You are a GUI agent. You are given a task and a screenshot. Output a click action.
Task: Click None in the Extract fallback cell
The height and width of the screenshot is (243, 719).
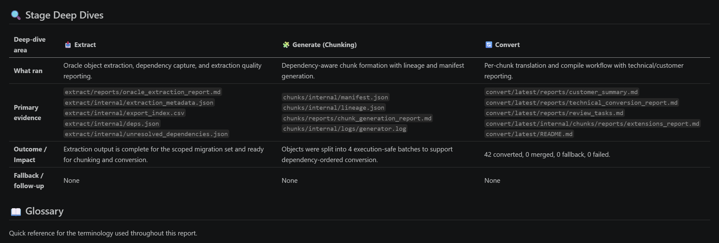pos(72,181)
